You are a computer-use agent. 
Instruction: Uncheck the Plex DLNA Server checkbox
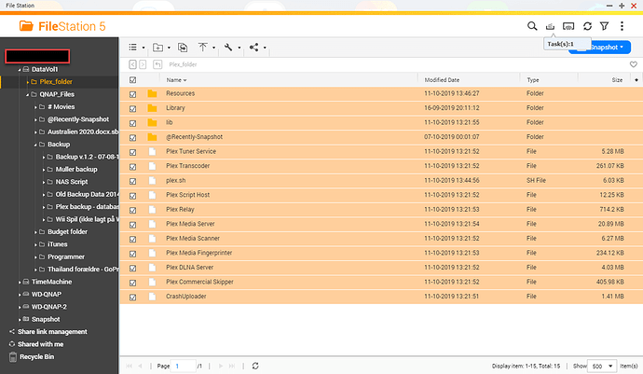133,268
